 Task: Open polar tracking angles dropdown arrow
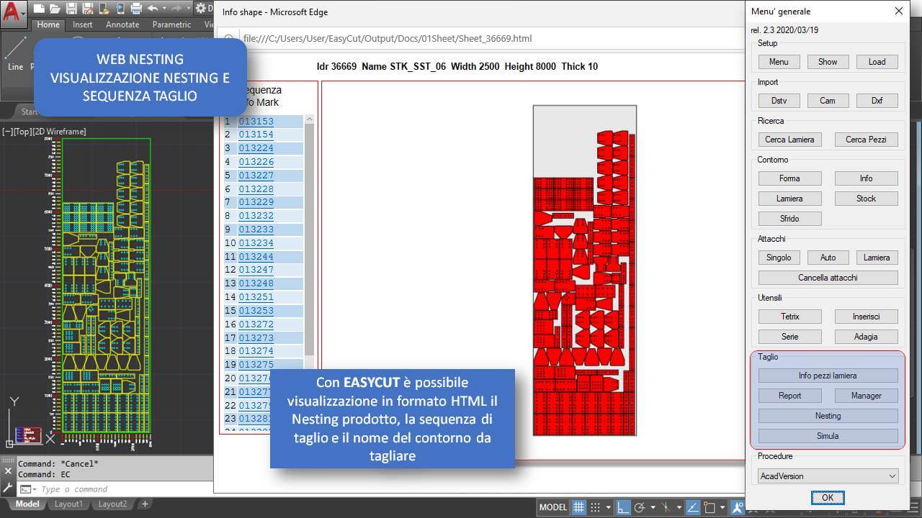click(x=653, y=507)
